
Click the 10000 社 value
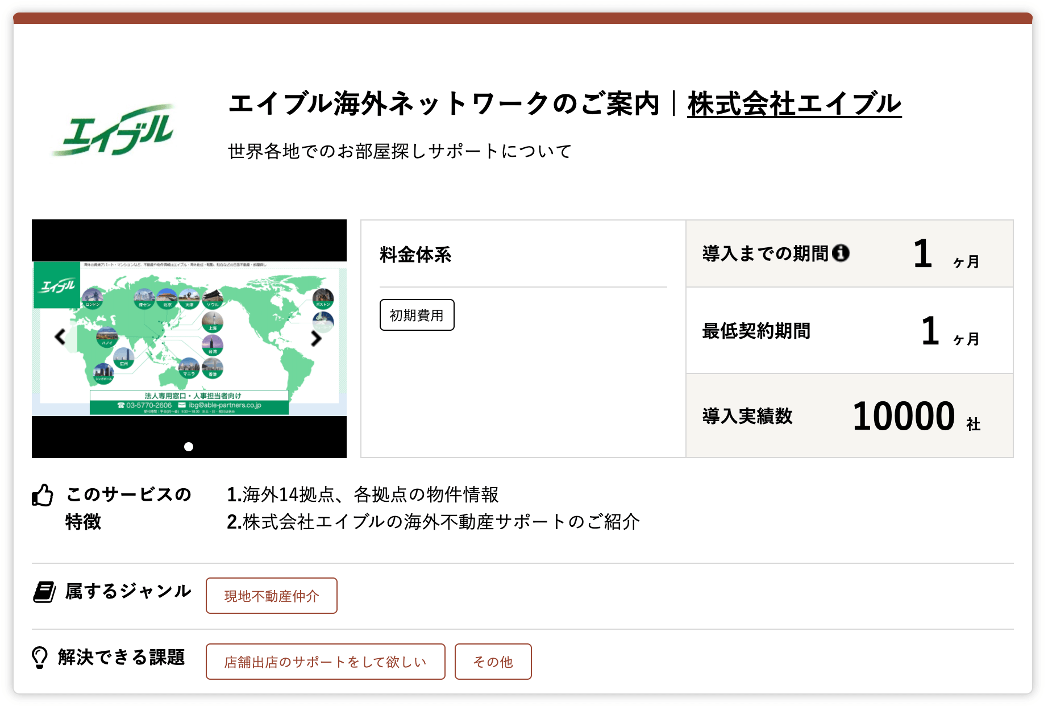click(x=916, y=416)
